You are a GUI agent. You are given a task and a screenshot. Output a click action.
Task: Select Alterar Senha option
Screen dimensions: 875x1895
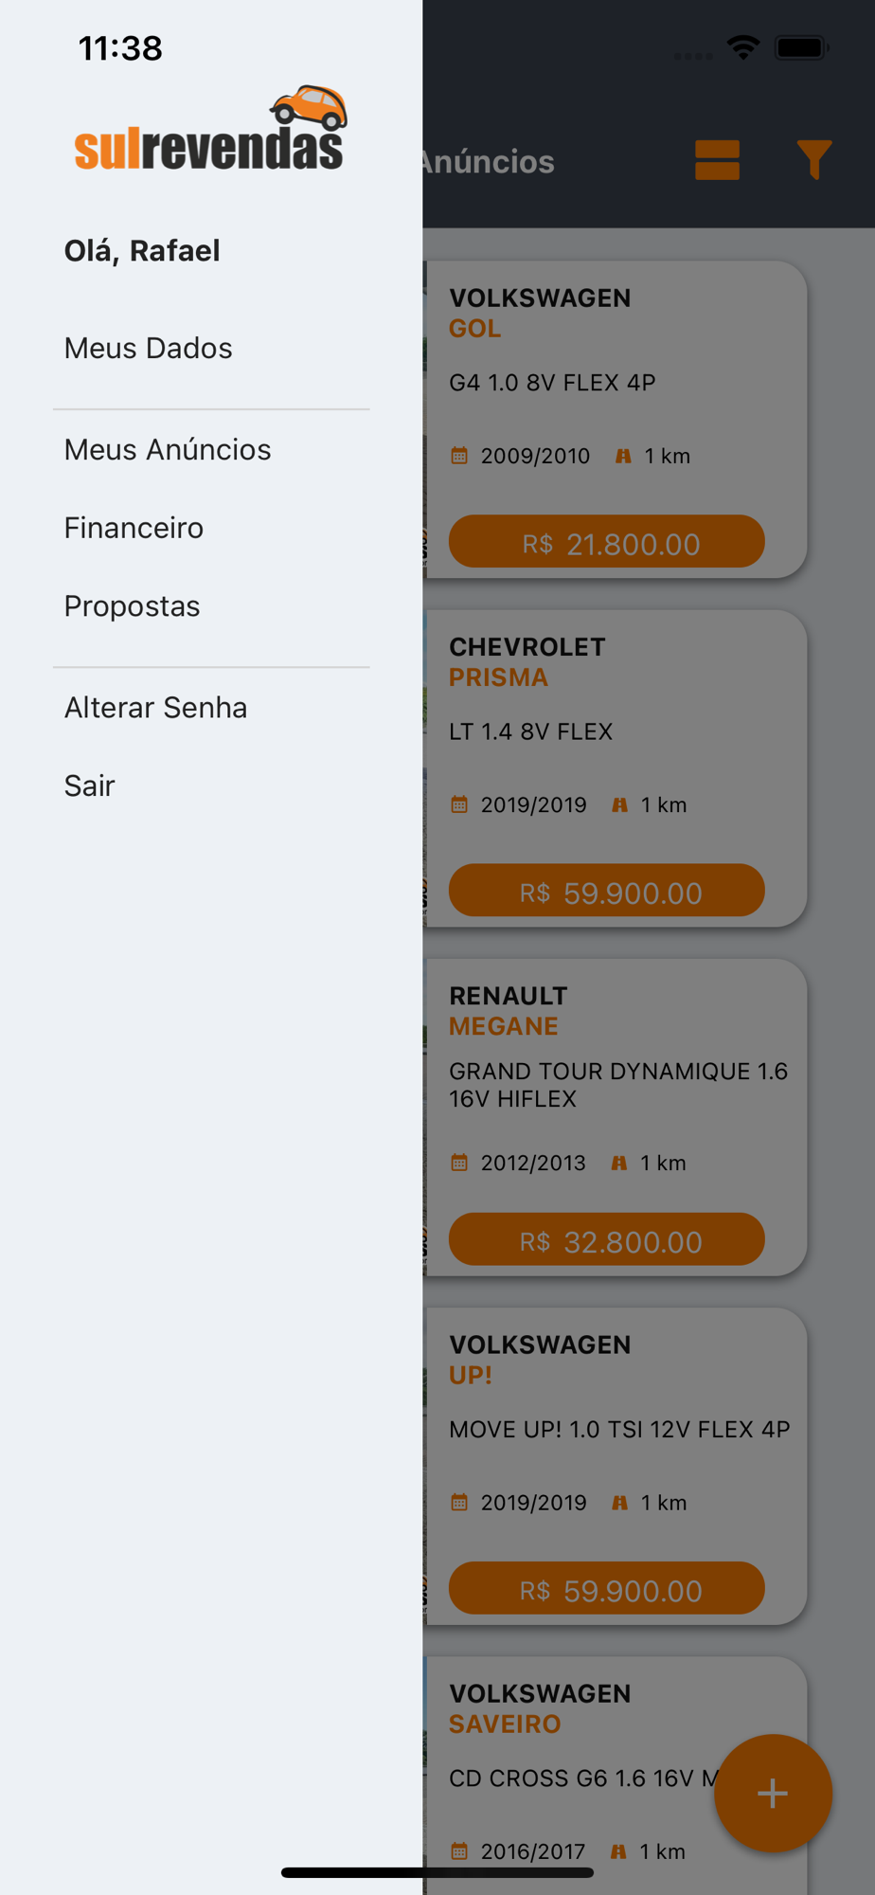coord(155,708)
